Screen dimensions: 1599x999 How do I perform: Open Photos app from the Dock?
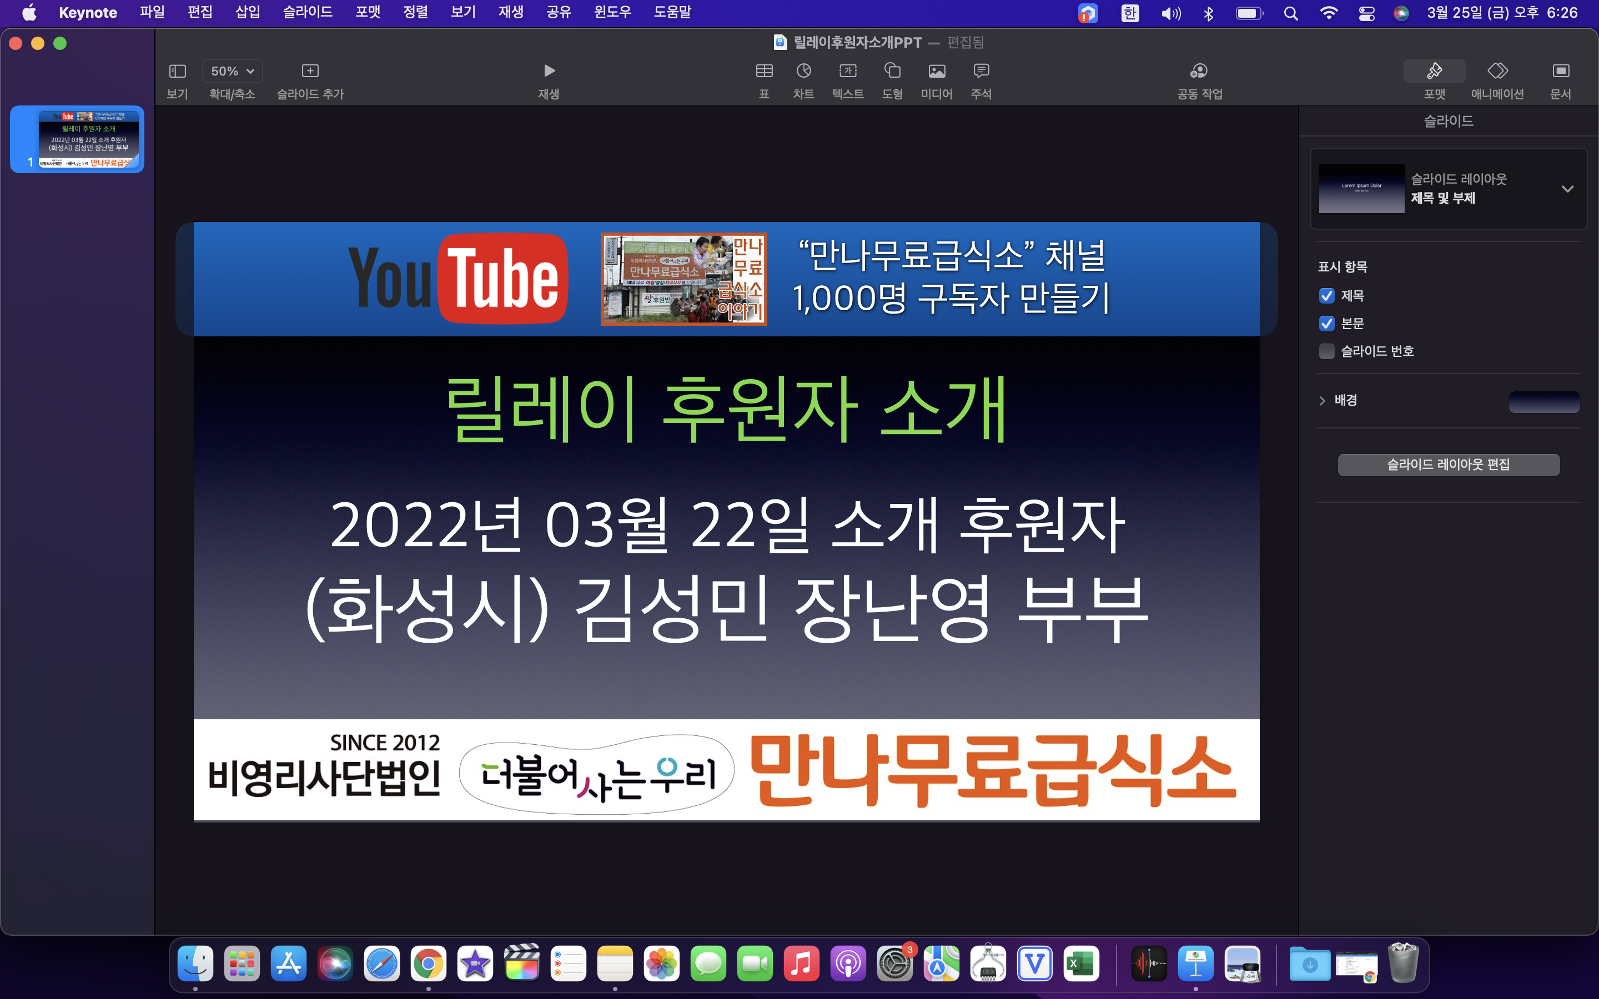point(661,964)
